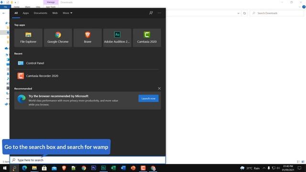Expand the More filter dropdown

pos(67,13)
